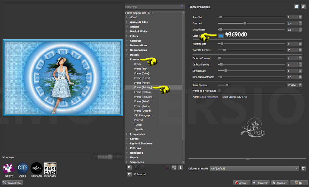Collapse the Frames category in filter tree

127,59
